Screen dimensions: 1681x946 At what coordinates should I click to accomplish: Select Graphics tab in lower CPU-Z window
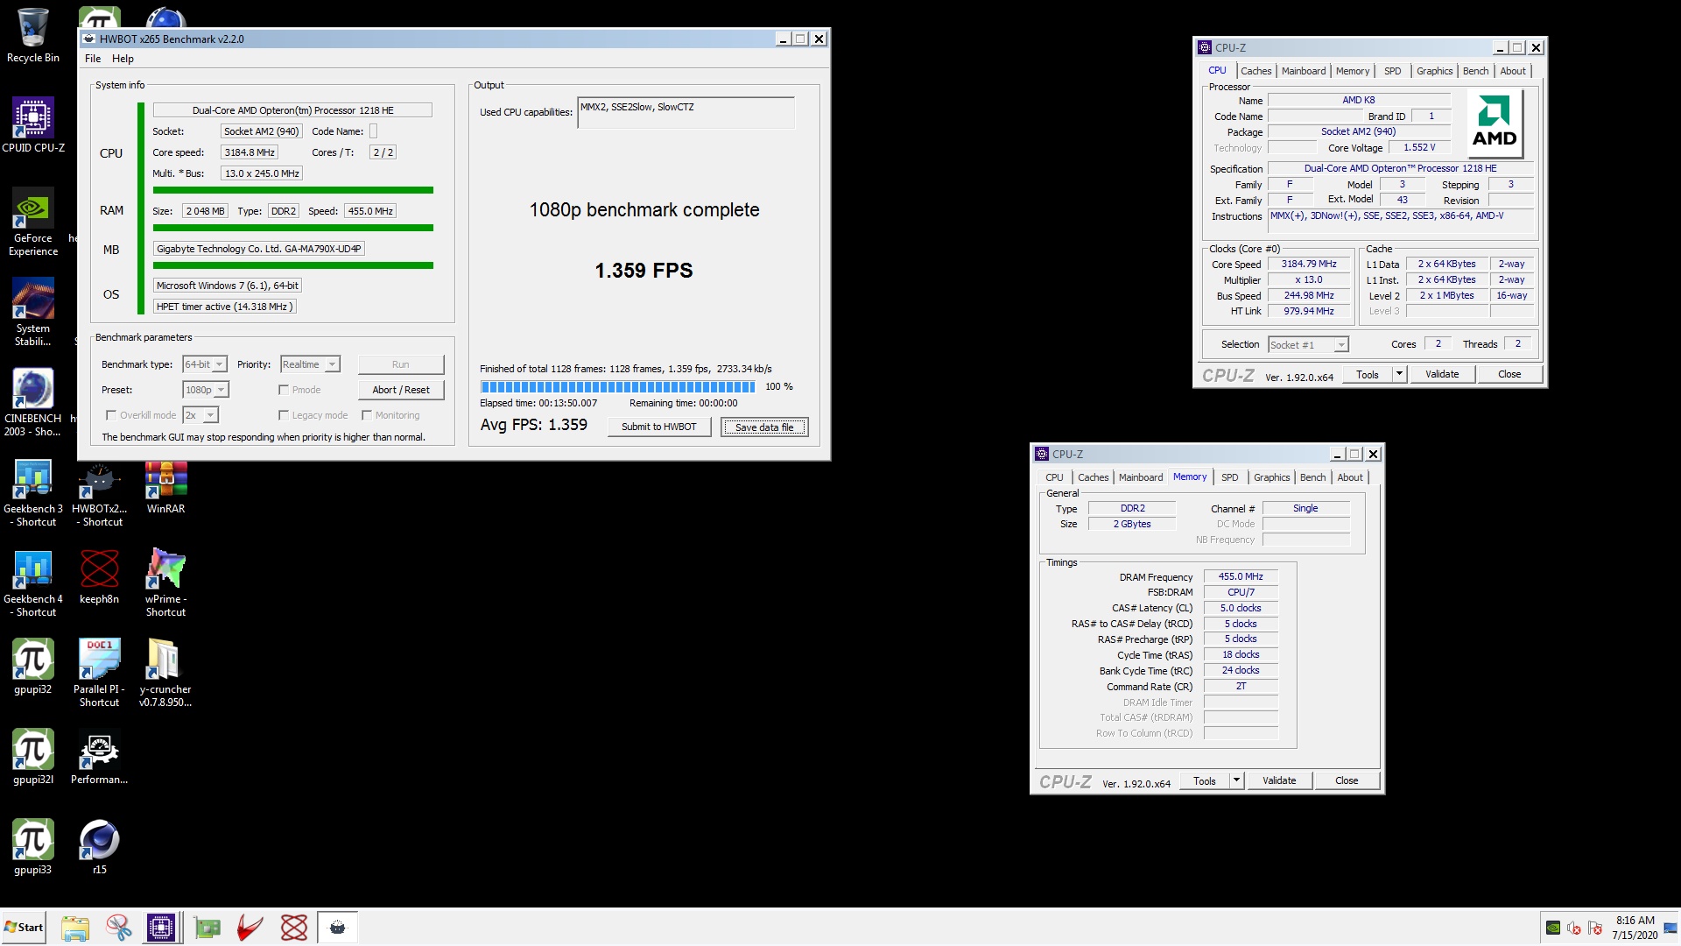point(1271,477)
